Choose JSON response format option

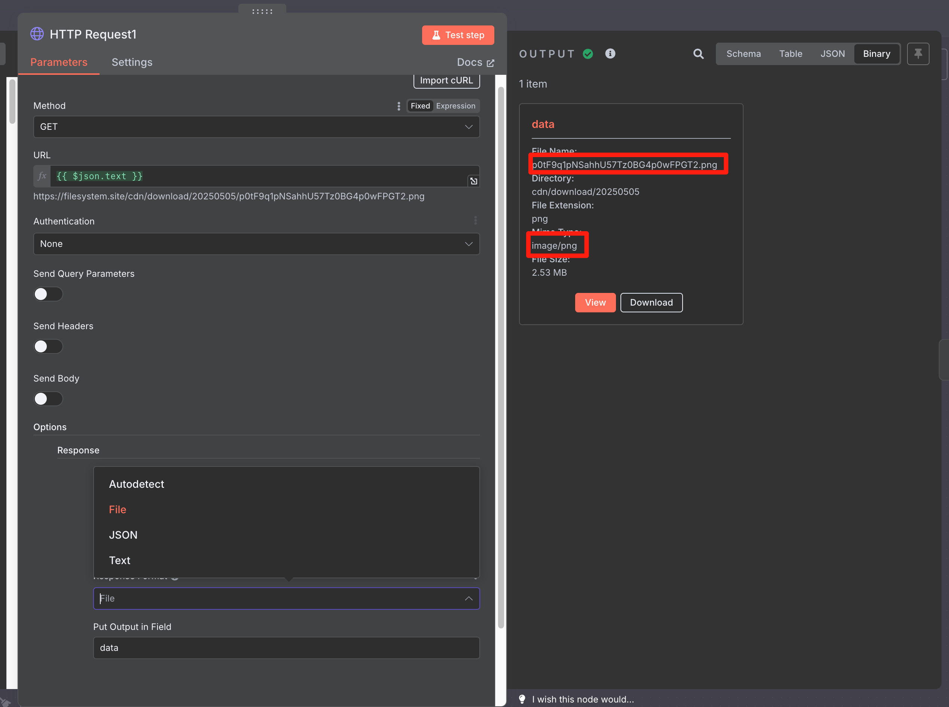click(286, 535)
